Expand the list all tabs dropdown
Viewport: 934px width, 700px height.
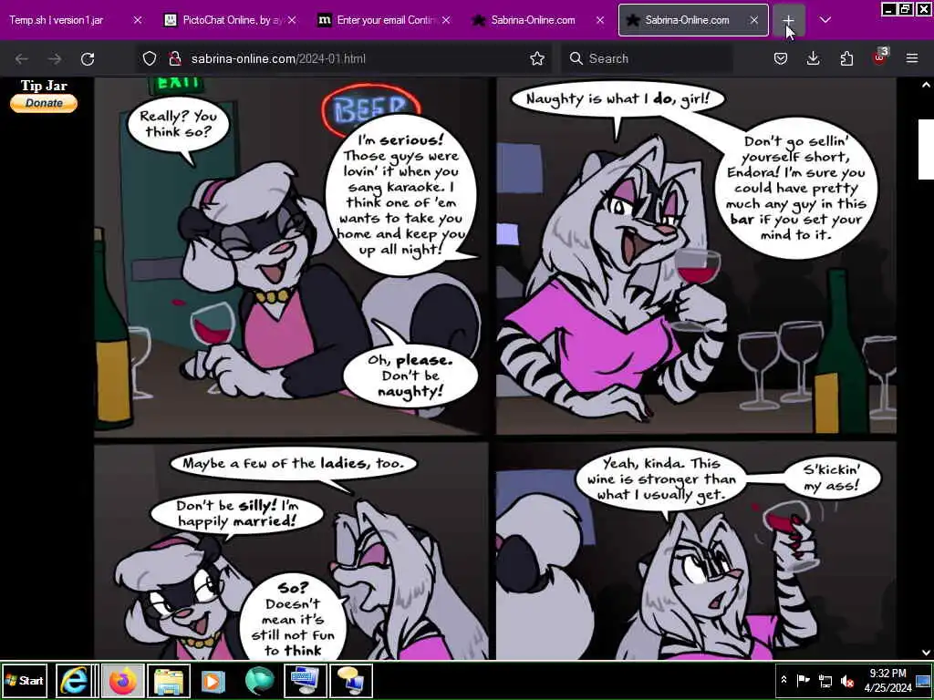[x=825, y=20]
